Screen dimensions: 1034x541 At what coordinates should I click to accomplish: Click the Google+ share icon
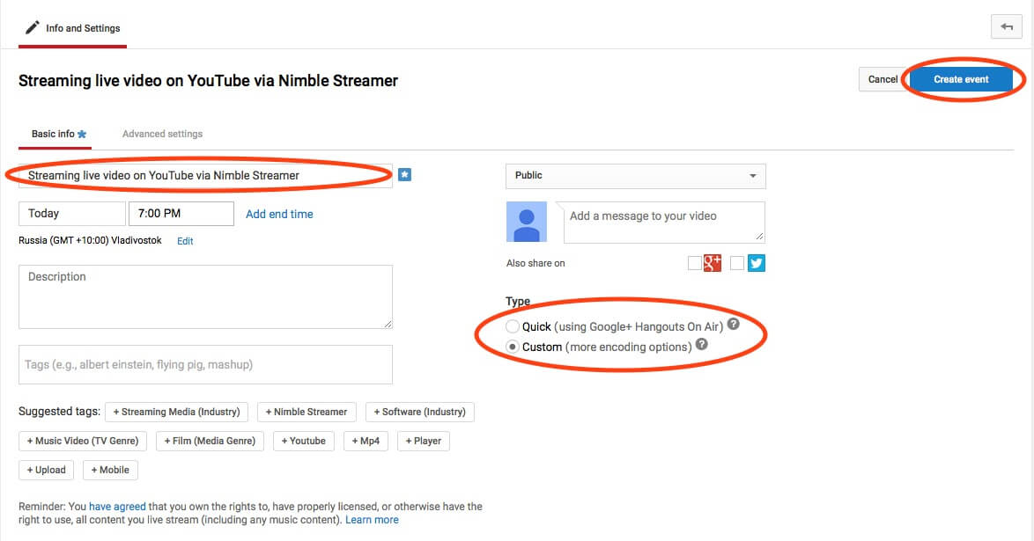click(713, 263)
